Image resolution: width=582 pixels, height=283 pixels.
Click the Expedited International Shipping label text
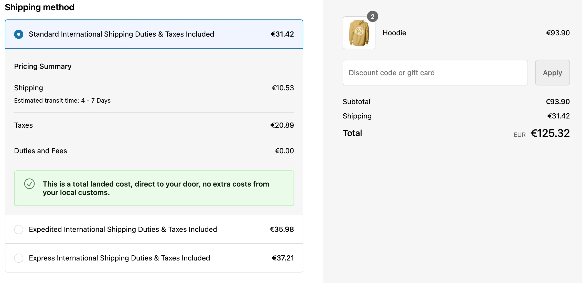[123, 230]
